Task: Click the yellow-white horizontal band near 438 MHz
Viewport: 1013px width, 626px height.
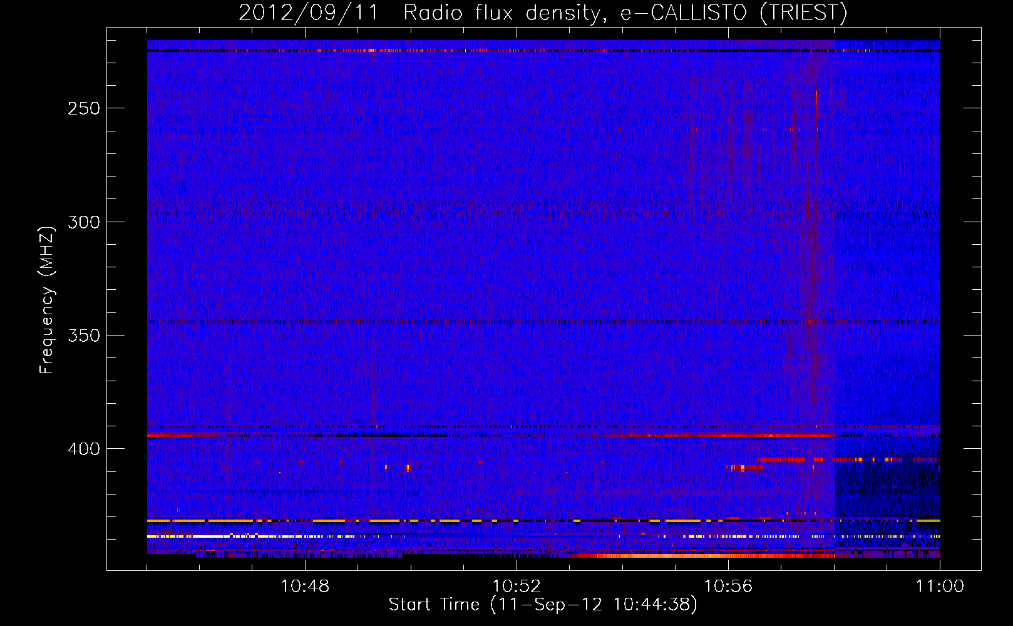Action: (x=543, y=536)
